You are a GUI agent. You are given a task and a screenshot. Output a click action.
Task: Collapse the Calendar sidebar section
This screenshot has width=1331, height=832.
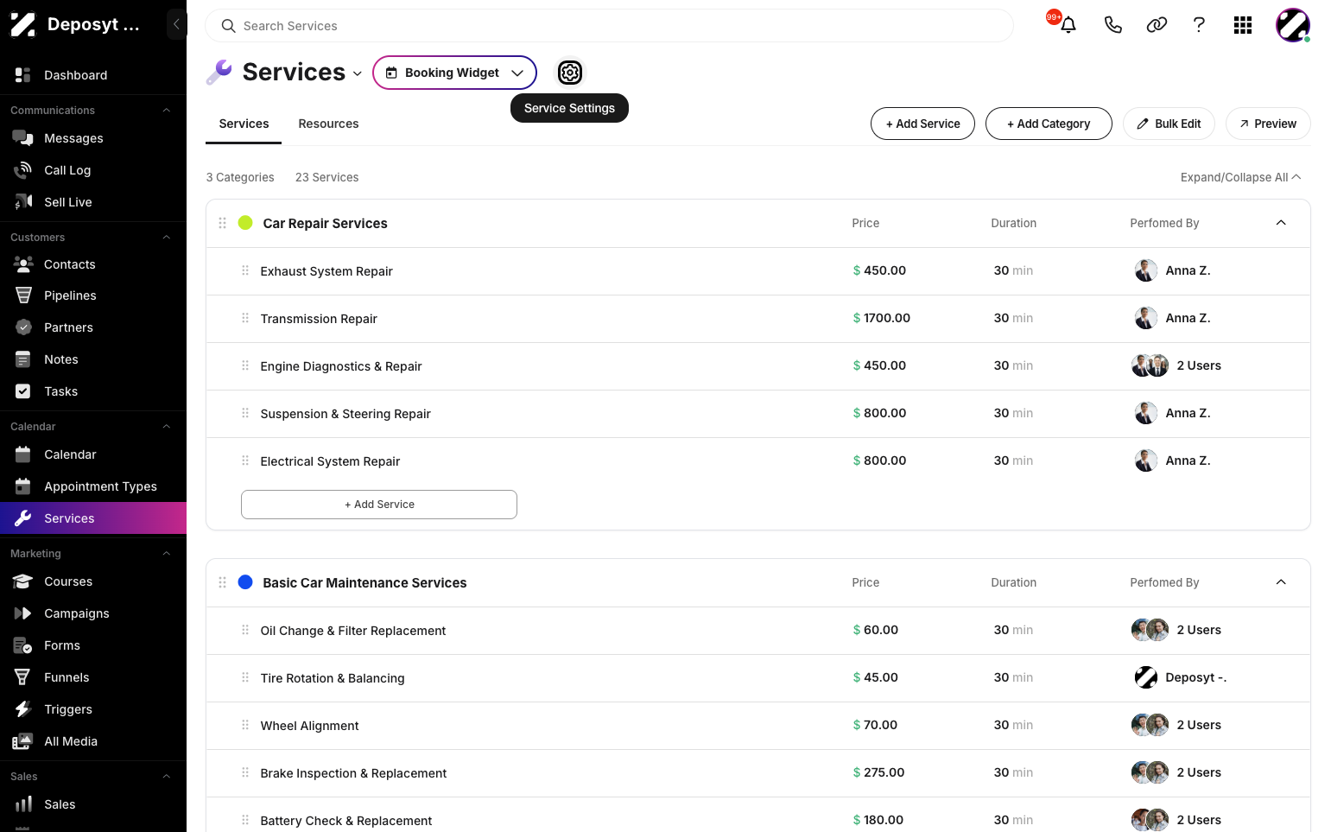tap(167, 427)
